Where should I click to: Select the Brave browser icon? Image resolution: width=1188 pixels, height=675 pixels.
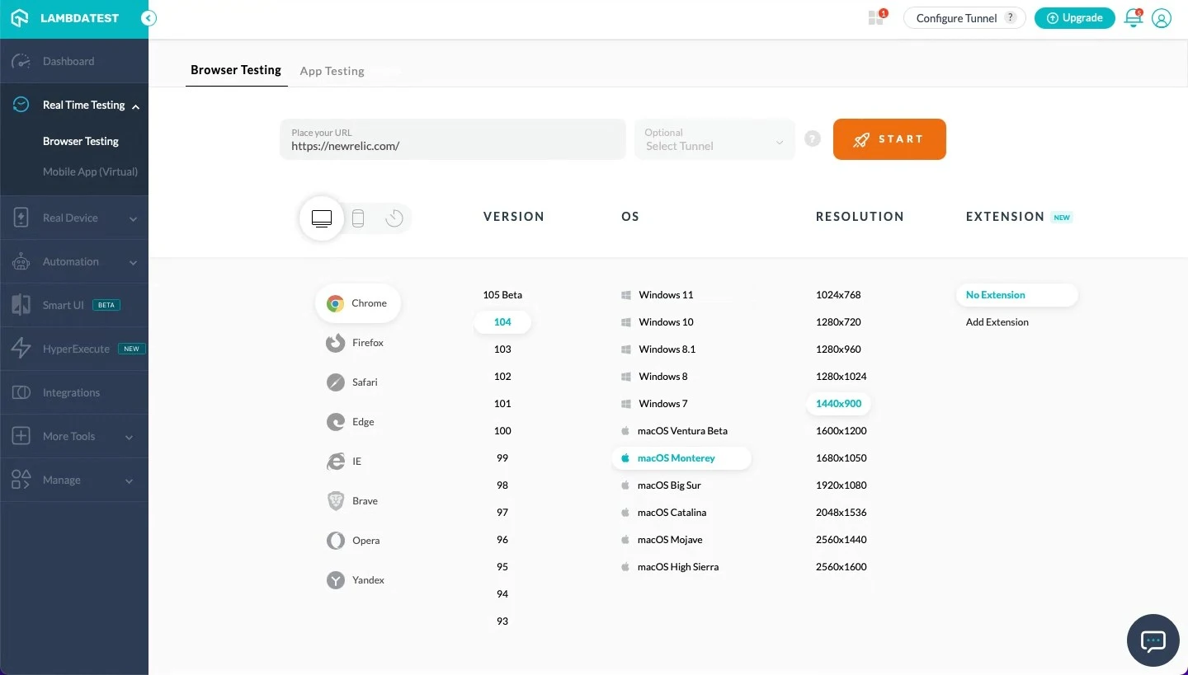(336, 501)
